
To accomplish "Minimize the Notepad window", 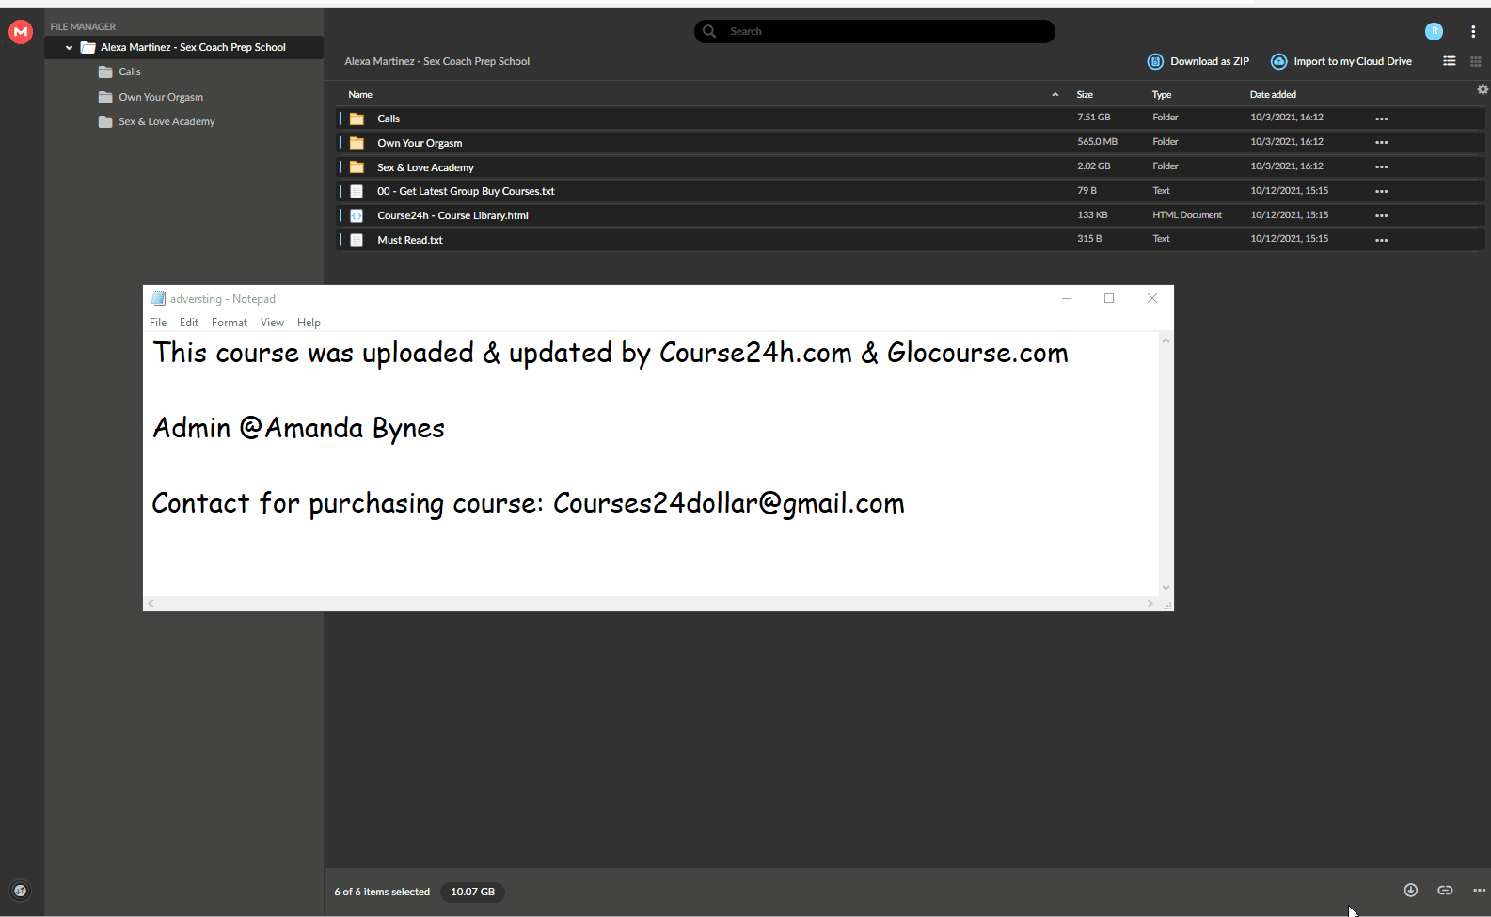I will click(x=1067, y=298).
